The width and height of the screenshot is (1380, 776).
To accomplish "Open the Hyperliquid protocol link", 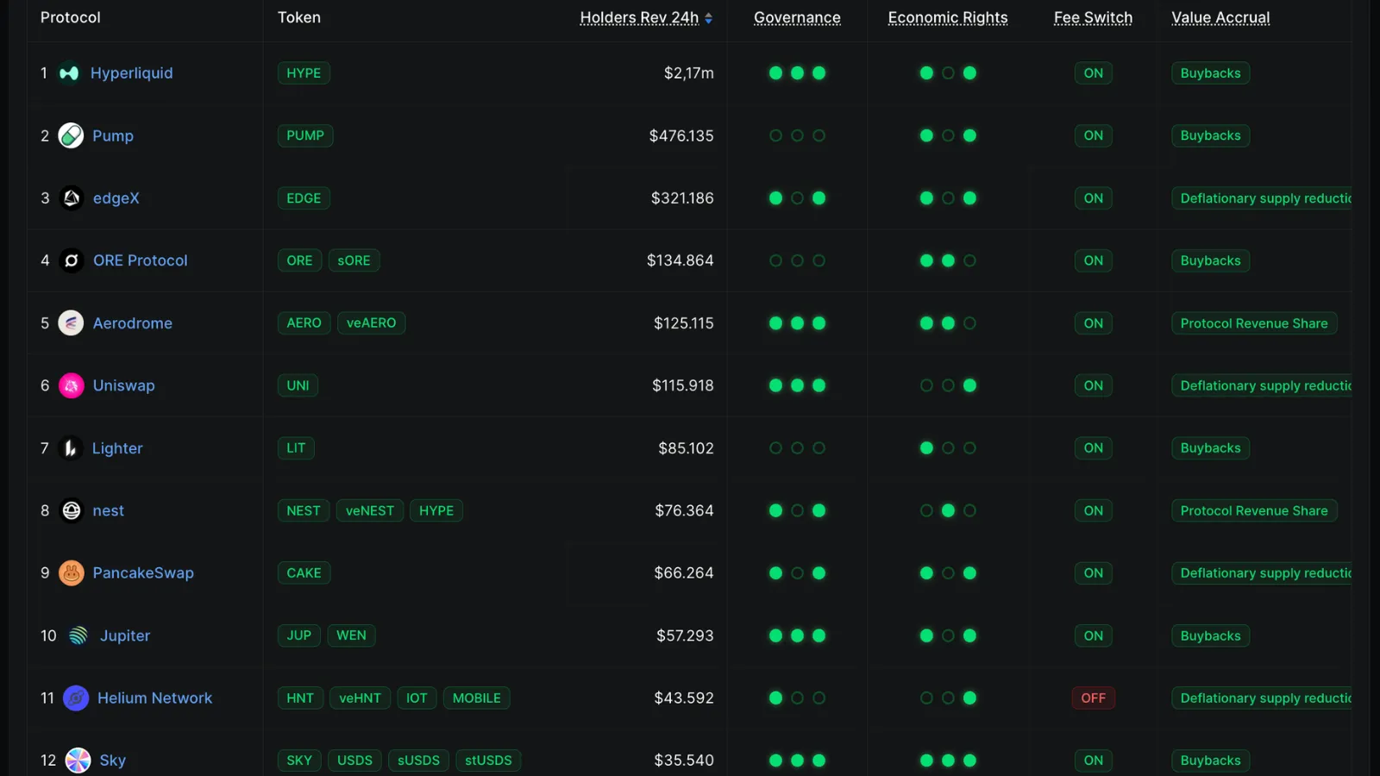I will (132, 73).
